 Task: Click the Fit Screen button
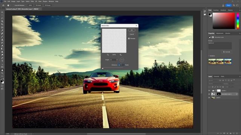point(38,5)
